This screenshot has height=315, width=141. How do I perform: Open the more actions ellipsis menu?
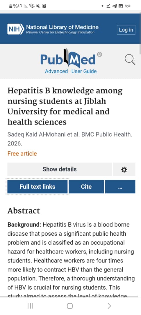(x=120, y=187)
